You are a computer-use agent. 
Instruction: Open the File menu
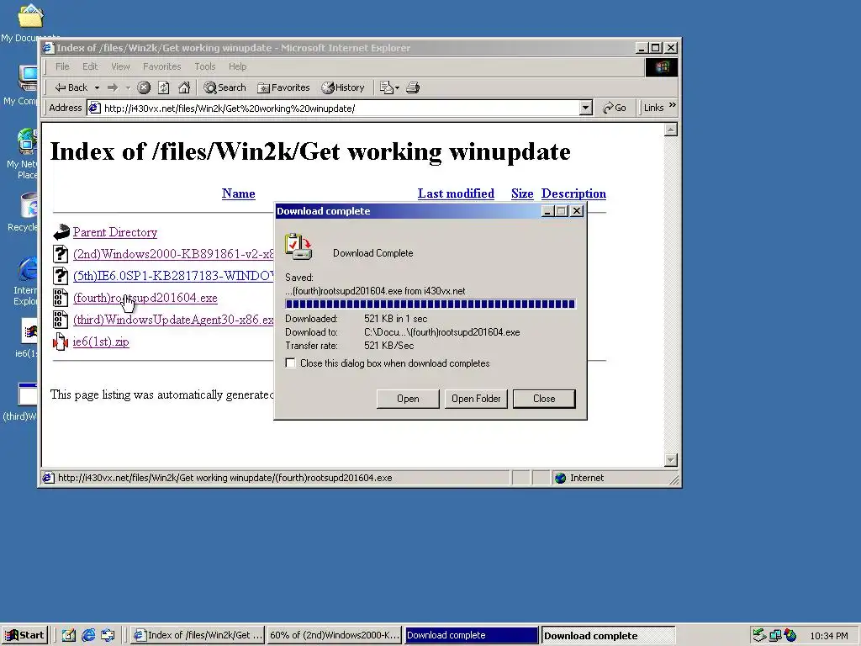pos(62,66)
